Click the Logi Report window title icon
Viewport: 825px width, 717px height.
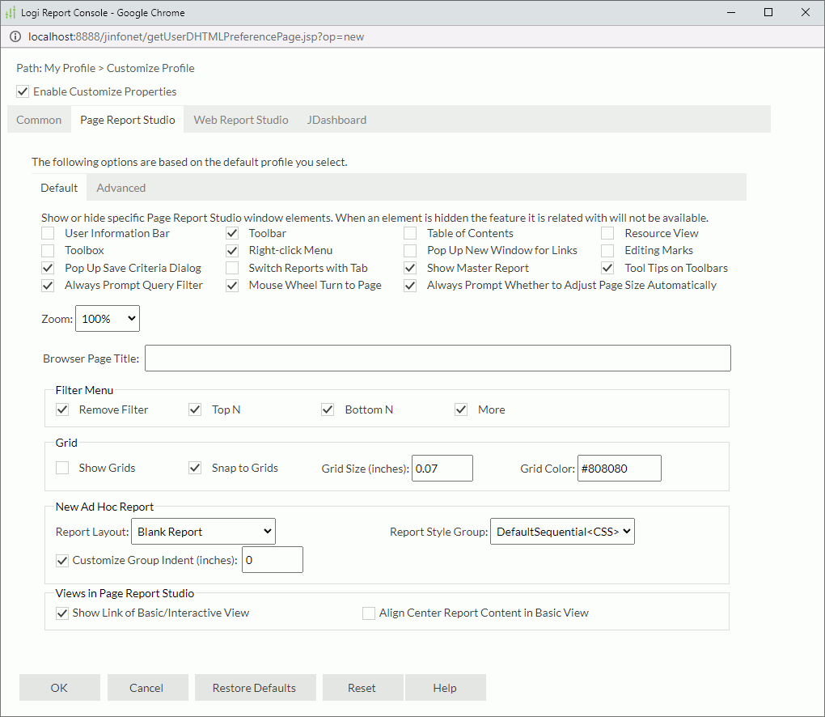(x=11, y=12)
